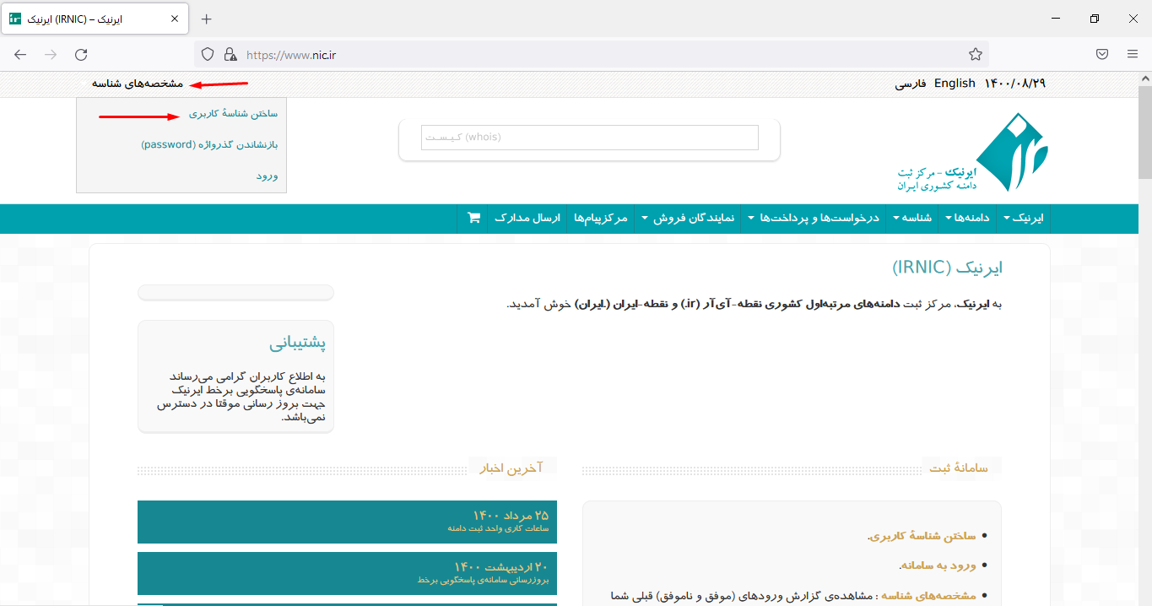Open the Firefox hamburger menu

(1133, 55)
